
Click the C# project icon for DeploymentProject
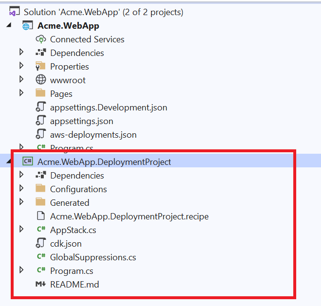(x=28, y=162)
